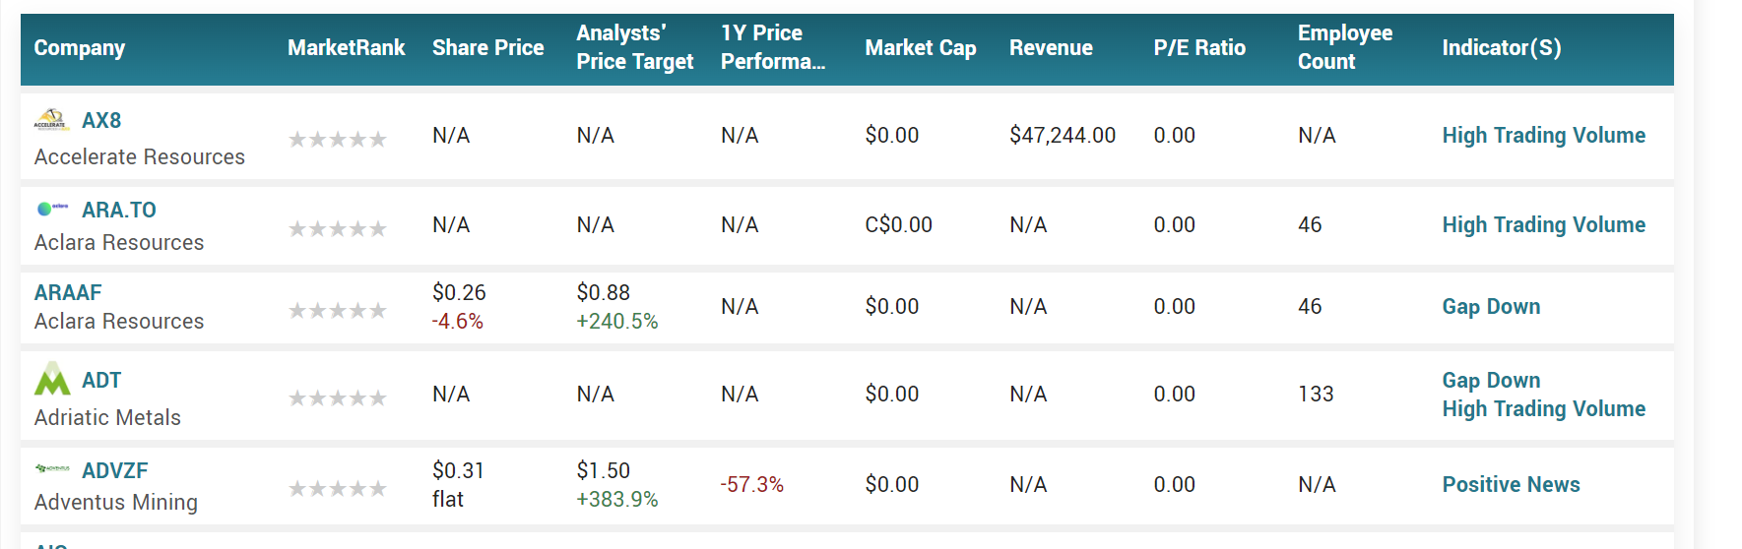Sort table by the MarketRank column header
1742x549 pixels.
pos(346,47)
